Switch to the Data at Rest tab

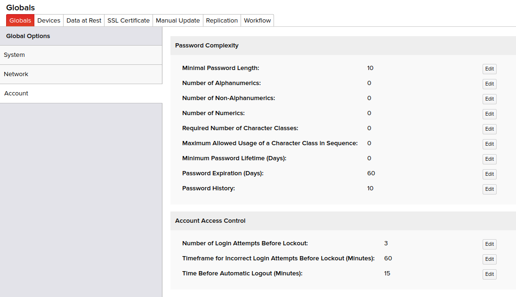point(84,21)
